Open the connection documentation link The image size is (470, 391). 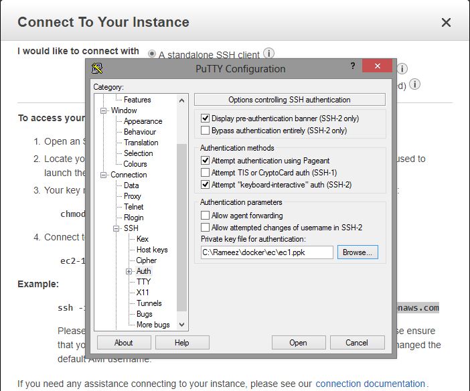tap(370, 384)
